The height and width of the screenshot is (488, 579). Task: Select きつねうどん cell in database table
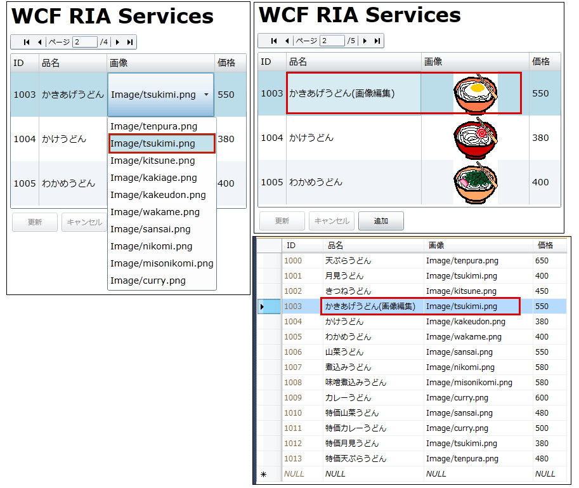[x=373, y=291]
